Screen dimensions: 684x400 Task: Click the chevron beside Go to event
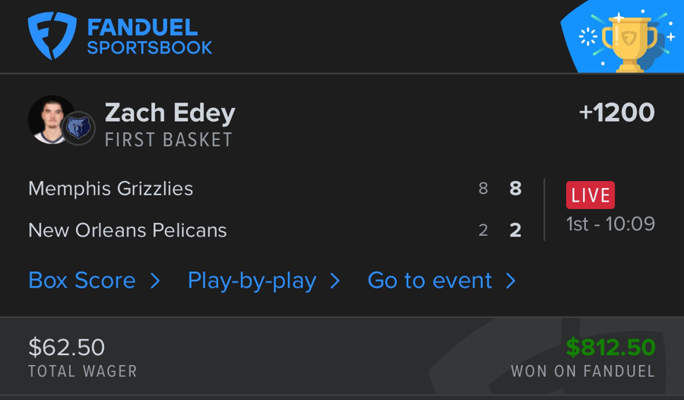tap(511, 281)
